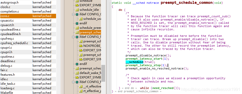Click the function icon beside schedule_idle

(77, 10)
